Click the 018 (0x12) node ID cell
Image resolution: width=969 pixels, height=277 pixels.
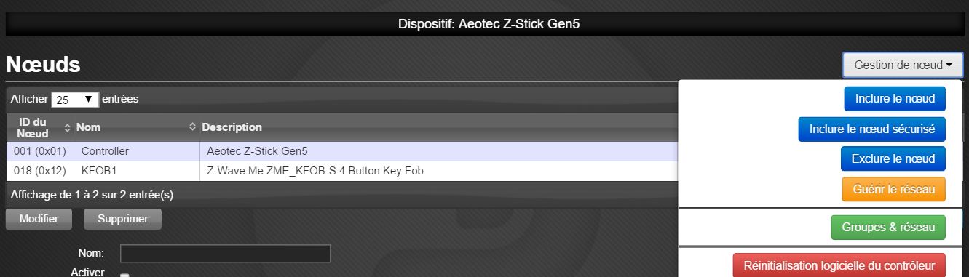(x=40, y=171)
